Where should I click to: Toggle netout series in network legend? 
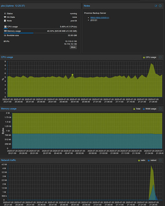[x=152, y=160]
